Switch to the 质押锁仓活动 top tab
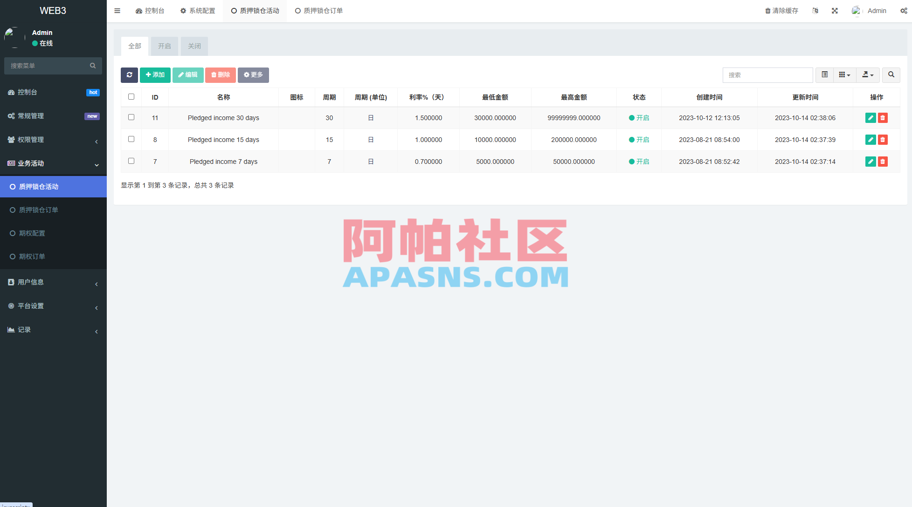Screen dimensions: 912x507 pyautogui.click(x=255, y=11)
